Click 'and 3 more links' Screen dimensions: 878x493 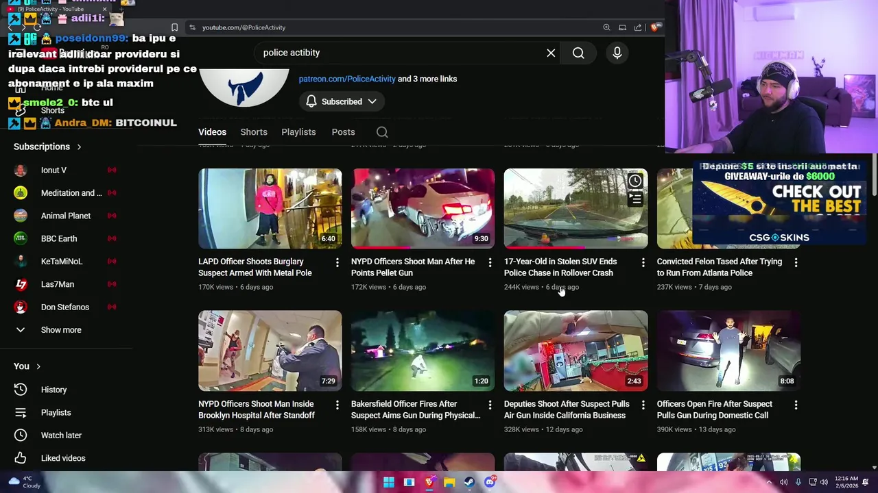click(x=427, y=79)
